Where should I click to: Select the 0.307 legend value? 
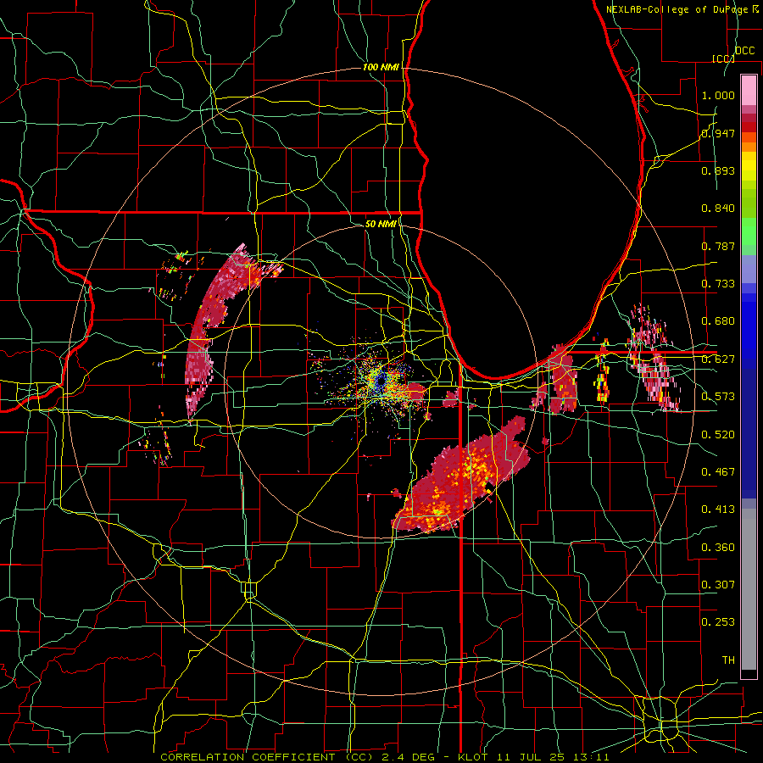click(718, 584)
